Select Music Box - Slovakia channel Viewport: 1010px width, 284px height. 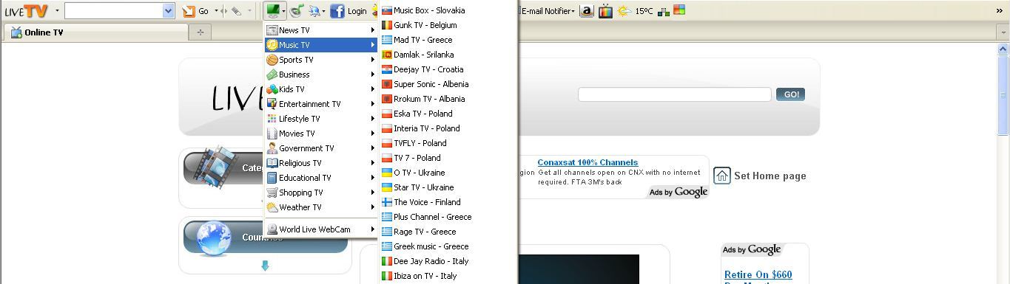coord(448,10)
